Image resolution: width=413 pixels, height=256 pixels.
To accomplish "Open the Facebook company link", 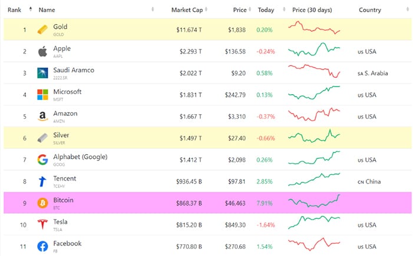I will point(67,244).
